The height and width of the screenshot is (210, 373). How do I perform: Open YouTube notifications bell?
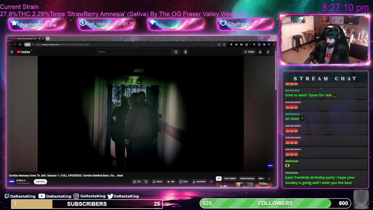[x=260, y=52]
